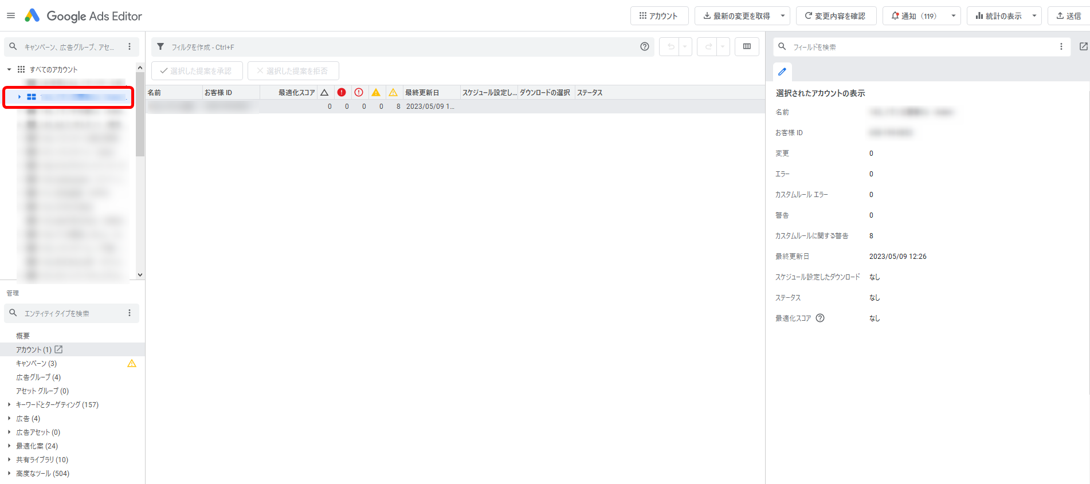Open the undo history dropdown
The image size is (1090, 484).
pyautogui.click(x=685, y=47)
